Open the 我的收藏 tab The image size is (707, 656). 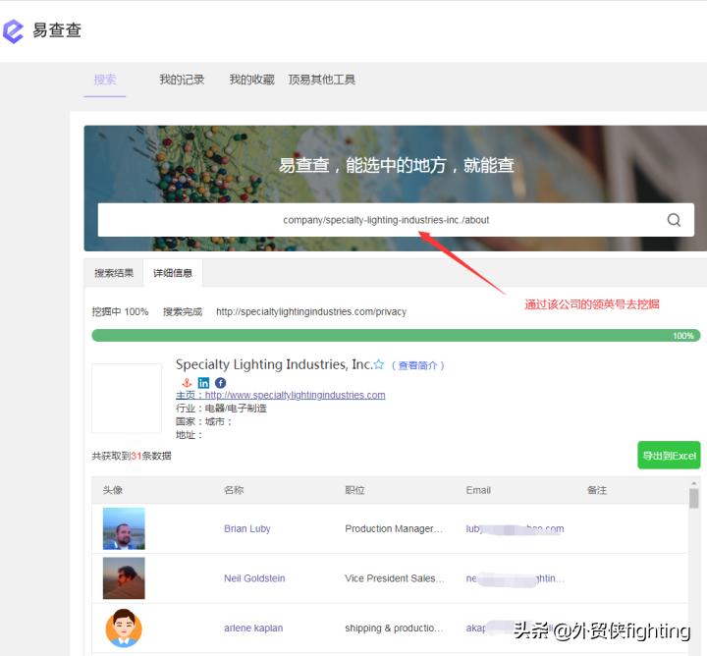tap(251, 80)
